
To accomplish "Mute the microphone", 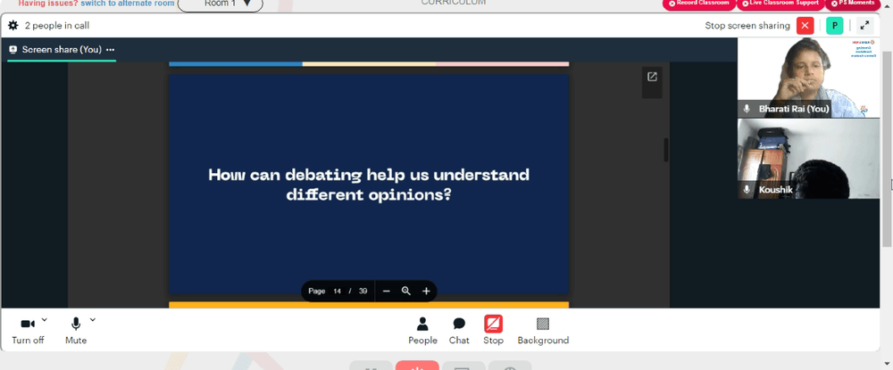I will (76, 331).
